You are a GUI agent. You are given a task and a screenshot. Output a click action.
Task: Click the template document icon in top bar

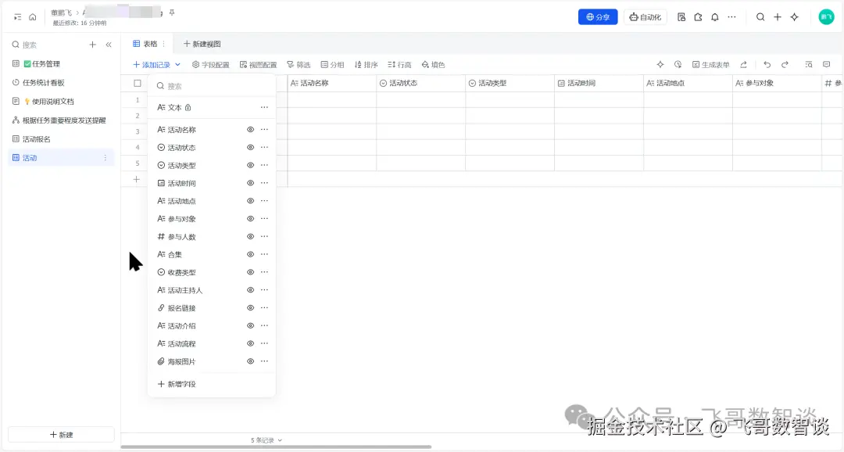(x=681, y=17)
